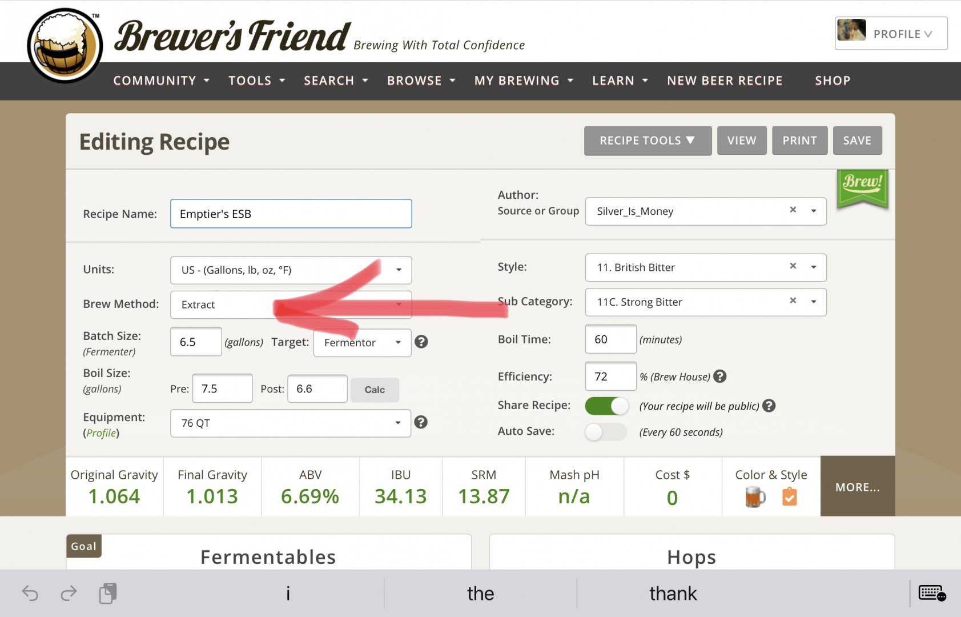Click the profile avatar picture

[x=851, y=30]
